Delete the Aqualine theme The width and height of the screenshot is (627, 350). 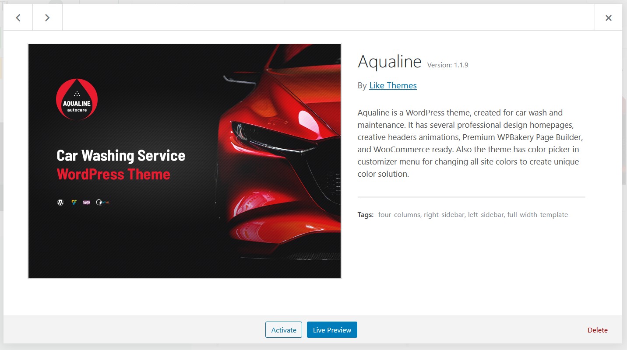(x=597, y=330)
